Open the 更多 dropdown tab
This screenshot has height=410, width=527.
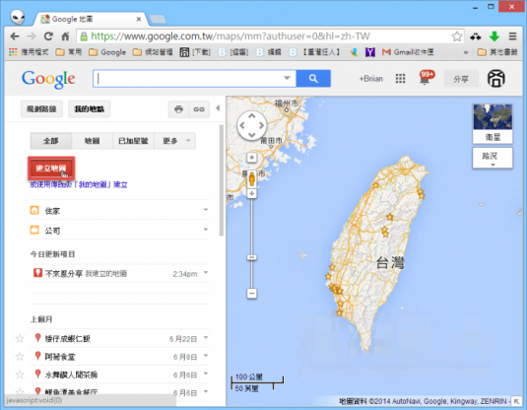tap(175, 141)
